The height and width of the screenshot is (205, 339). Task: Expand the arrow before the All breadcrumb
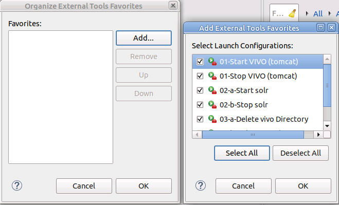(x=307, y=13)
